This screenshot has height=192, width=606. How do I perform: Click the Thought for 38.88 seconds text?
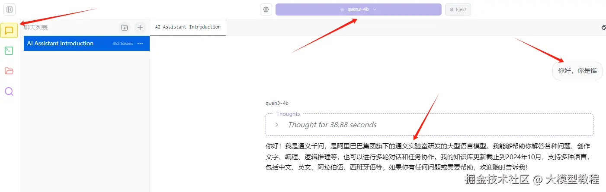[x=332, y=125]
